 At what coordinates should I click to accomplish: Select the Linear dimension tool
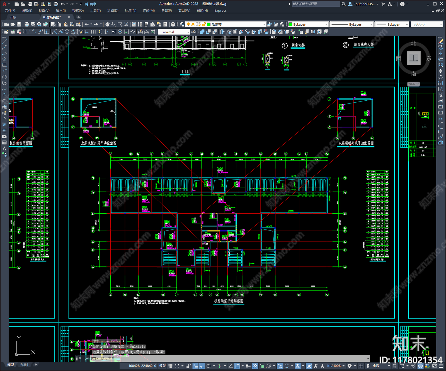point(28,32)
